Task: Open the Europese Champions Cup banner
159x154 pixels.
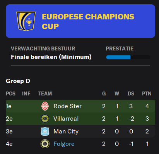Action: (80, 21)
